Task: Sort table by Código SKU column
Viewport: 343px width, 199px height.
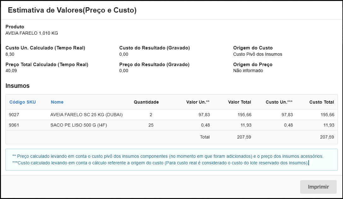Action: click(22, 102)
